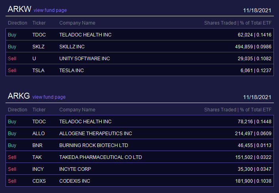Click the TELADOC HEALTH INC row under ARKG
This screenshot has height=193, width=279.
(140, 121)
